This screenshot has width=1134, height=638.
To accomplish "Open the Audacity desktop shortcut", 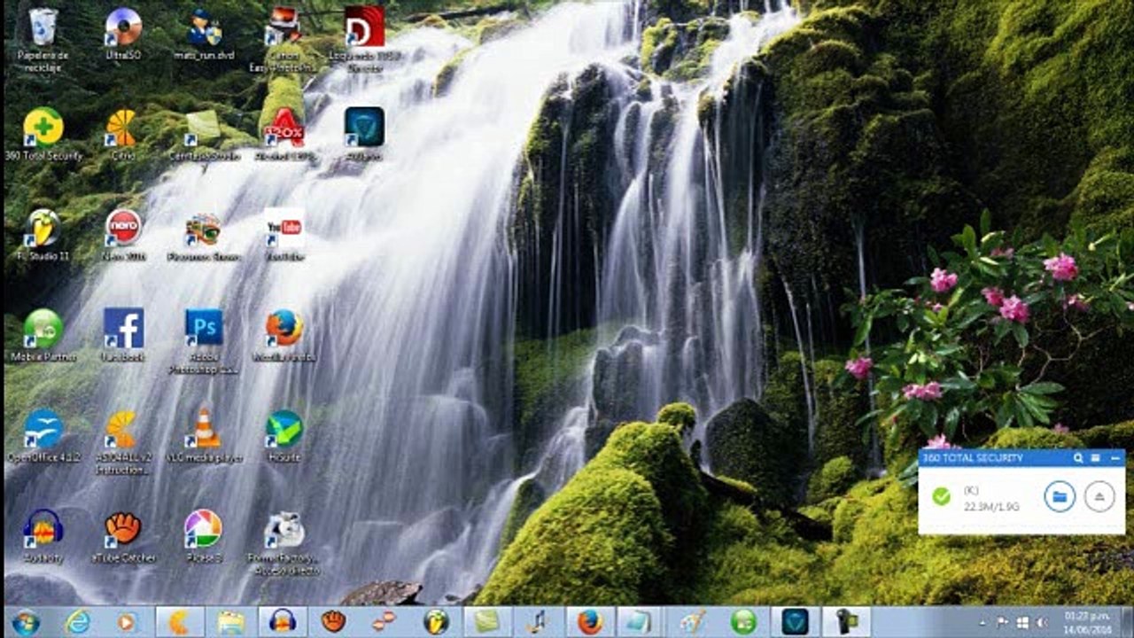I will click(x=43, y=529).
